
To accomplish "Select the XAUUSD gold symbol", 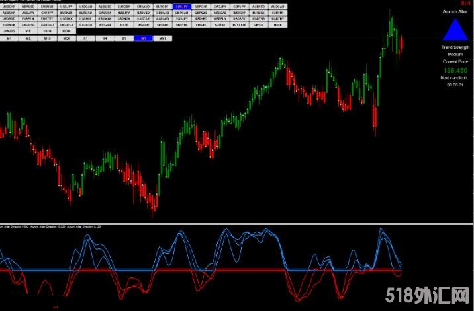I will click(28, 24).
